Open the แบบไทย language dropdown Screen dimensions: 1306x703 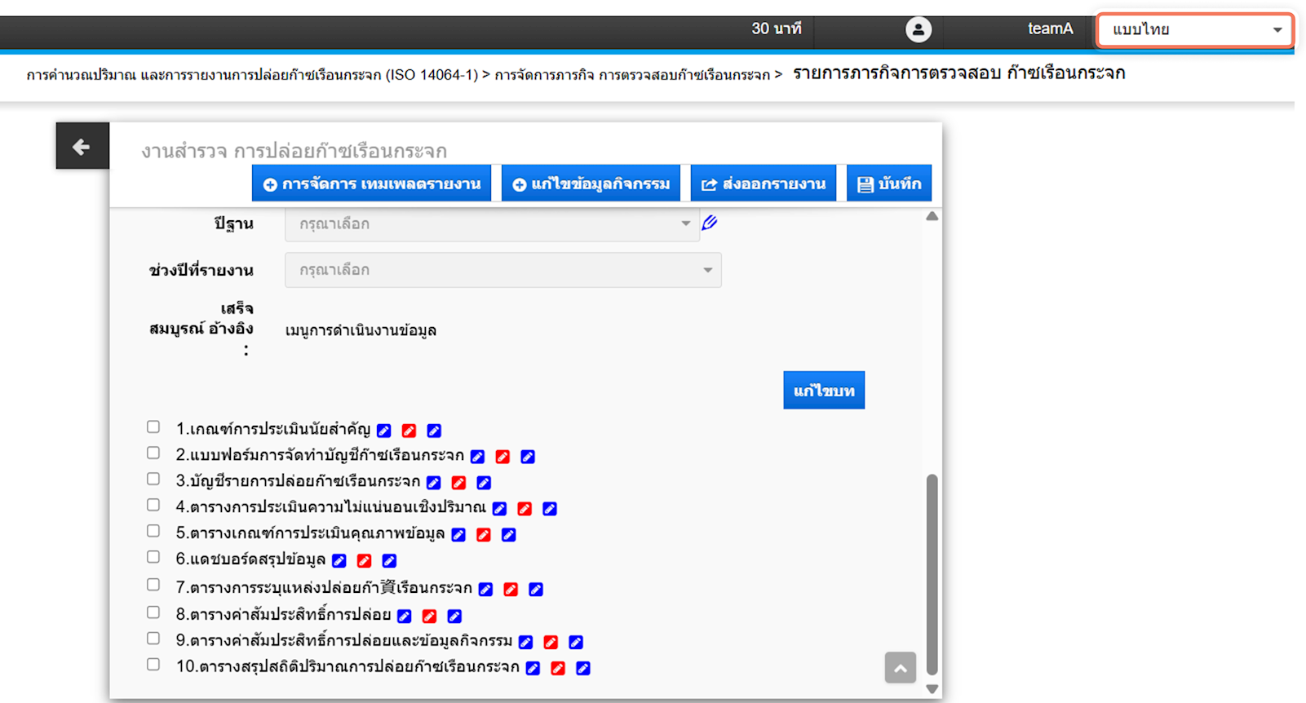click(x=1194, y=29)
